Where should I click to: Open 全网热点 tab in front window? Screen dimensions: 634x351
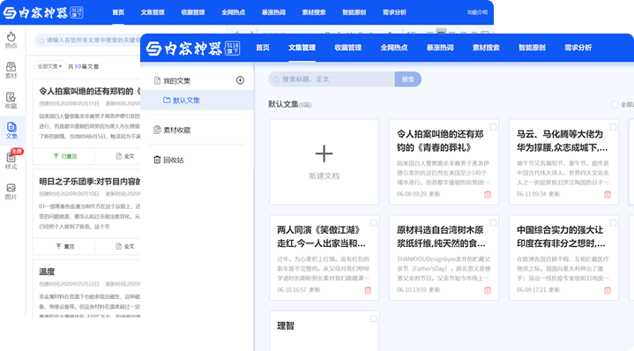[x=394, y=48]
